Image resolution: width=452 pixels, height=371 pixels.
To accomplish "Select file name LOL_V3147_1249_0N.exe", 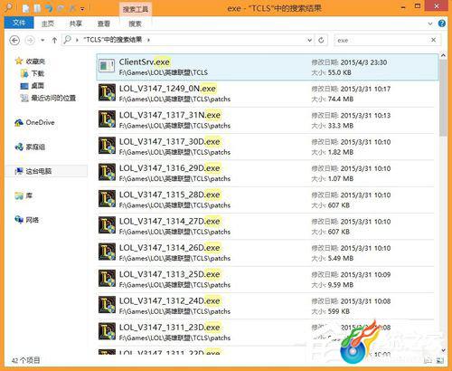I will (x=167, y=89).
